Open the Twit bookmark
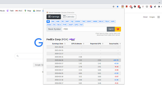 coord(10,11)
